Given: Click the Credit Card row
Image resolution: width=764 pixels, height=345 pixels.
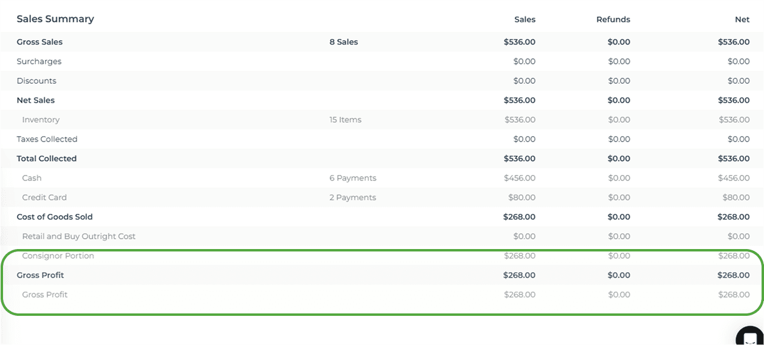Looking at the screenshot, I should [x=382, y=197].
